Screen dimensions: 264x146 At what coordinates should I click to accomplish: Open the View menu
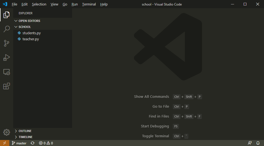(54, 4)
